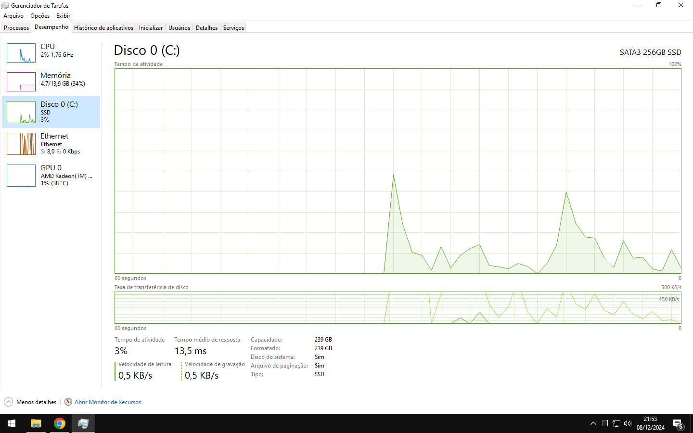The image size is (693, 433).
Task: Select the Desempenho tab
Action: pyautogui.click(x=51, y=27)
